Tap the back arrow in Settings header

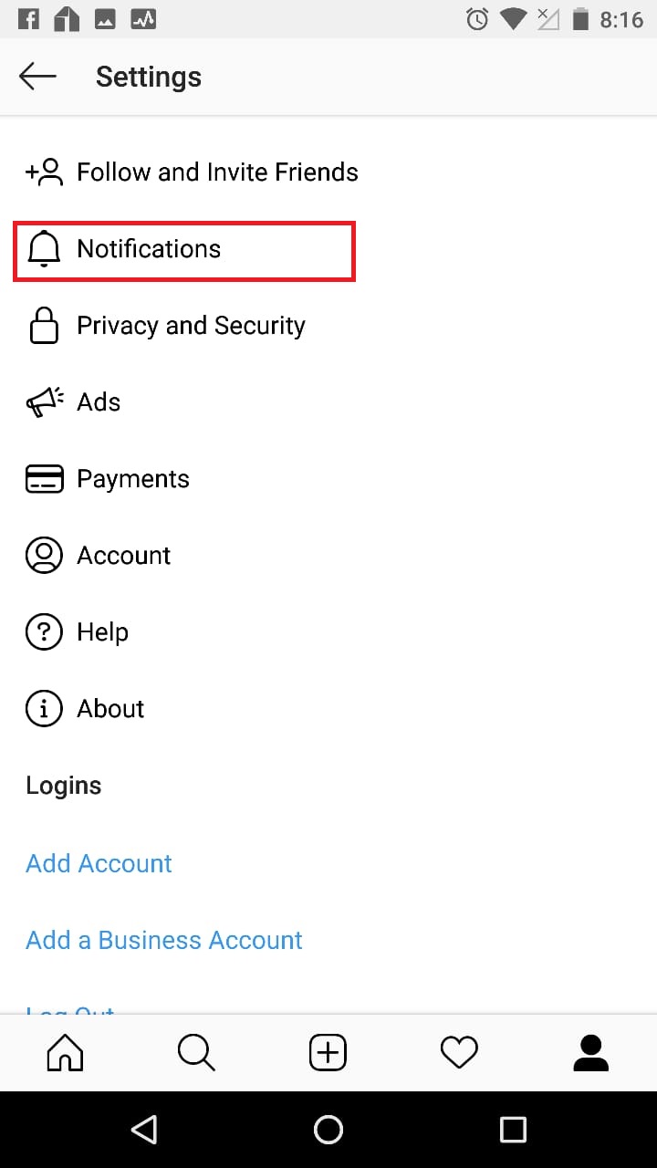click(37, 77)
